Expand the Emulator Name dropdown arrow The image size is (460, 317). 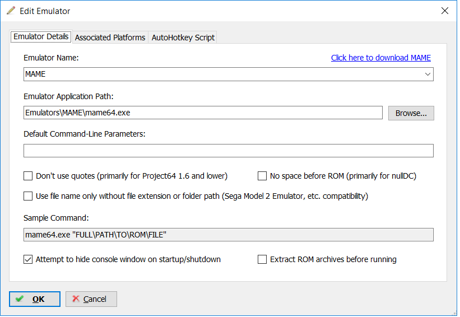coord(428,74)
